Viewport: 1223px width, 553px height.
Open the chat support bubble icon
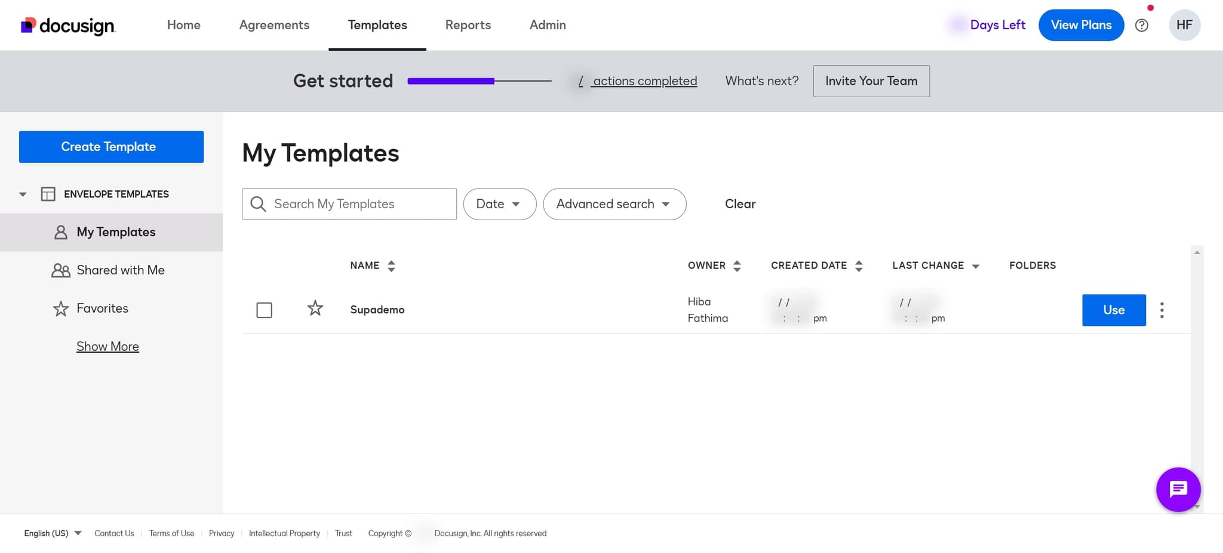1178,489
